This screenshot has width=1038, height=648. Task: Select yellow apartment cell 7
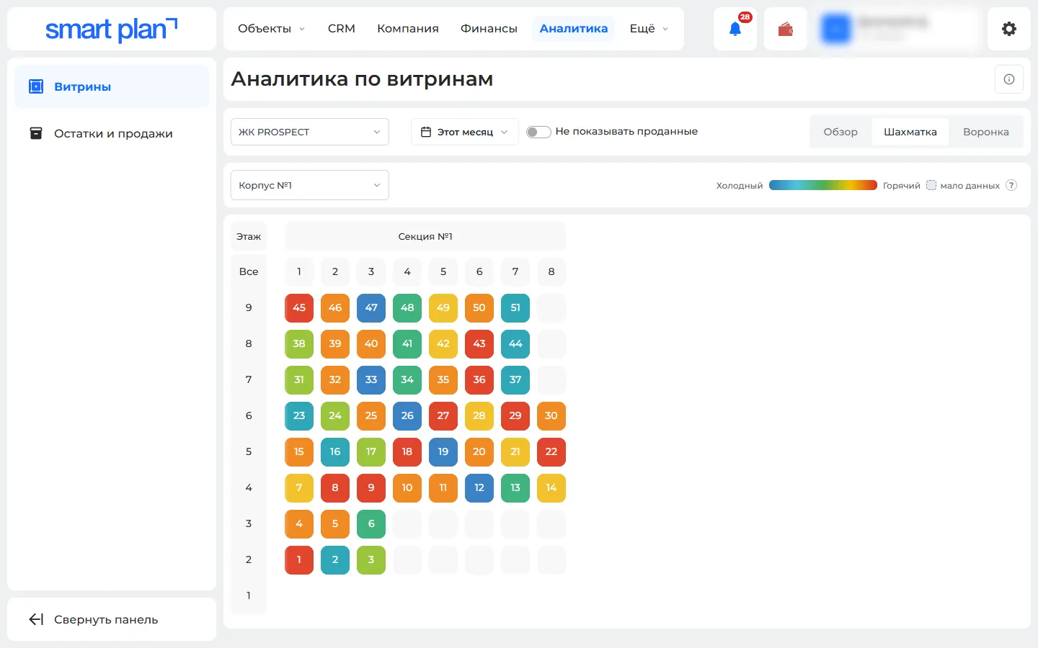pos(299,487)
